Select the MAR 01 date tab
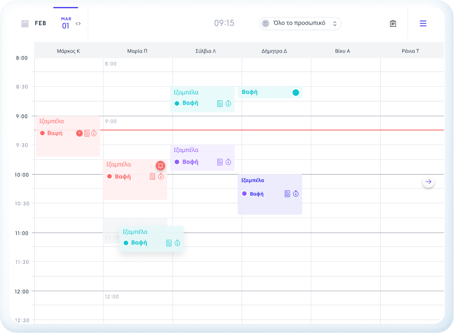This screenshot has height=333, width=454. [x=66, y=23]
